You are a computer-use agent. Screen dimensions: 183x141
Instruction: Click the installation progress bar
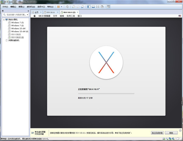tap(106, 94)
